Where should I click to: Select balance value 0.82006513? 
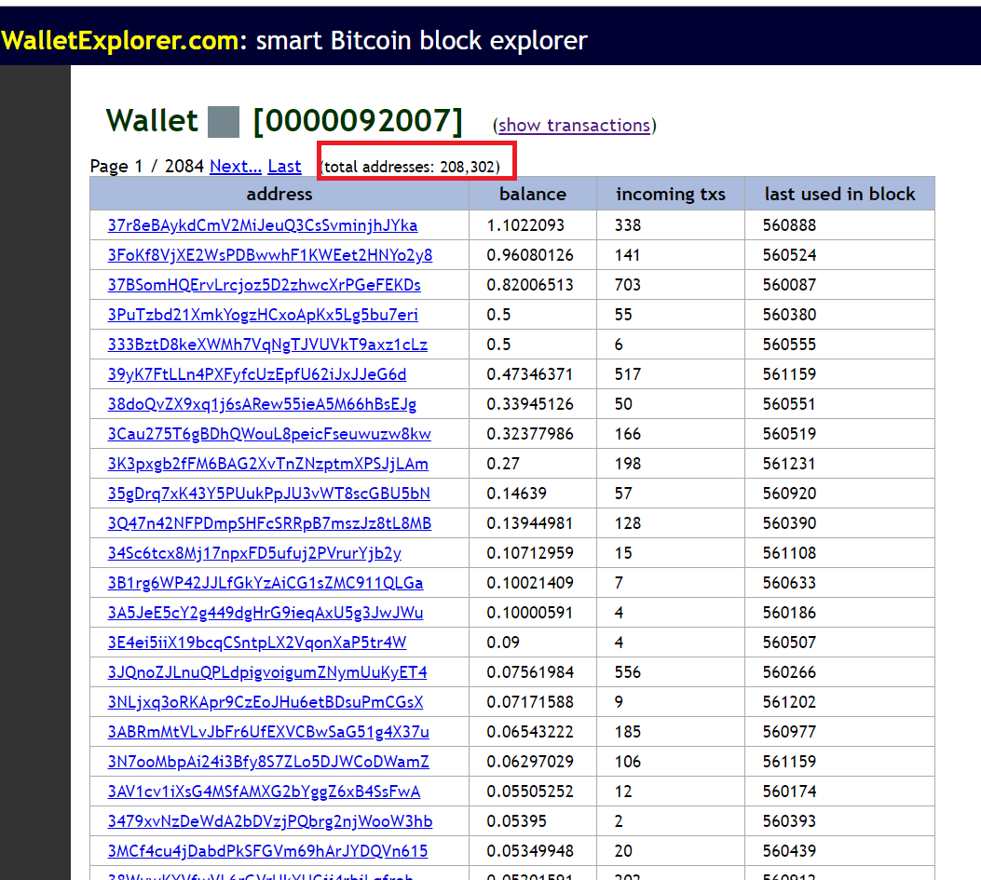[x=530, y=285]
